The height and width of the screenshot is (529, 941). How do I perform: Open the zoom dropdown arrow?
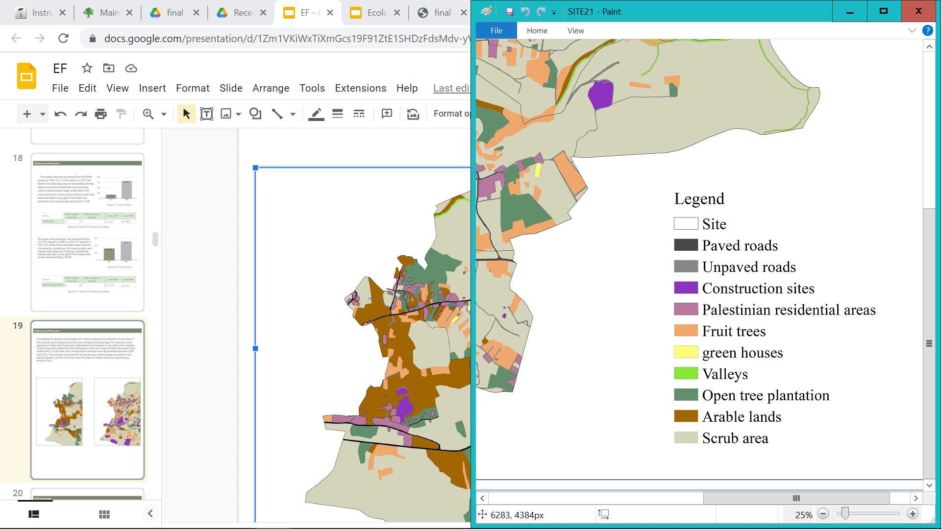pos(164,114)
